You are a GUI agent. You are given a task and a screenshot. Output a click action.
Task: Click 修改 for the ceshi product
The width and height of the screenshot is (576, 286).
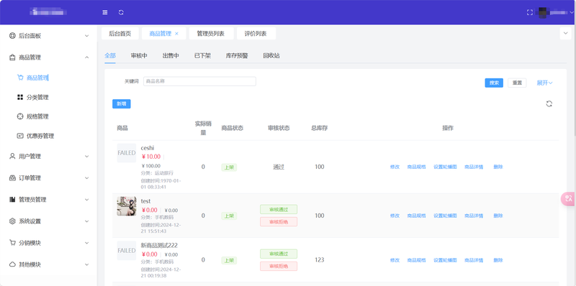click(395, 167)
